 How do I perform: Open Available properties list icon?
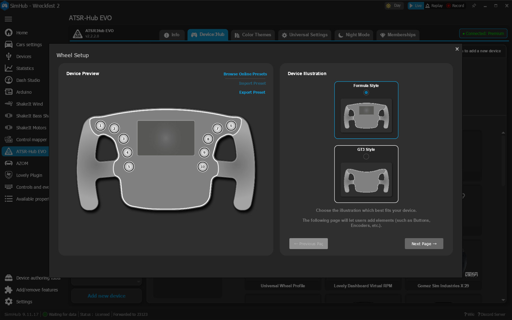coord(9,199)
